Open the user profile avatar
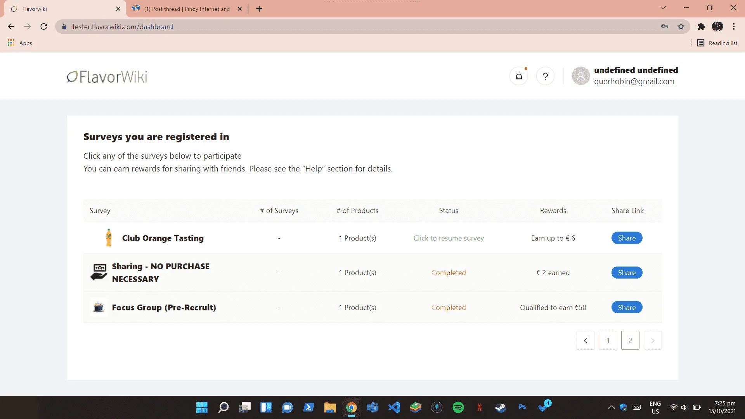 click(x=581, y=76)
